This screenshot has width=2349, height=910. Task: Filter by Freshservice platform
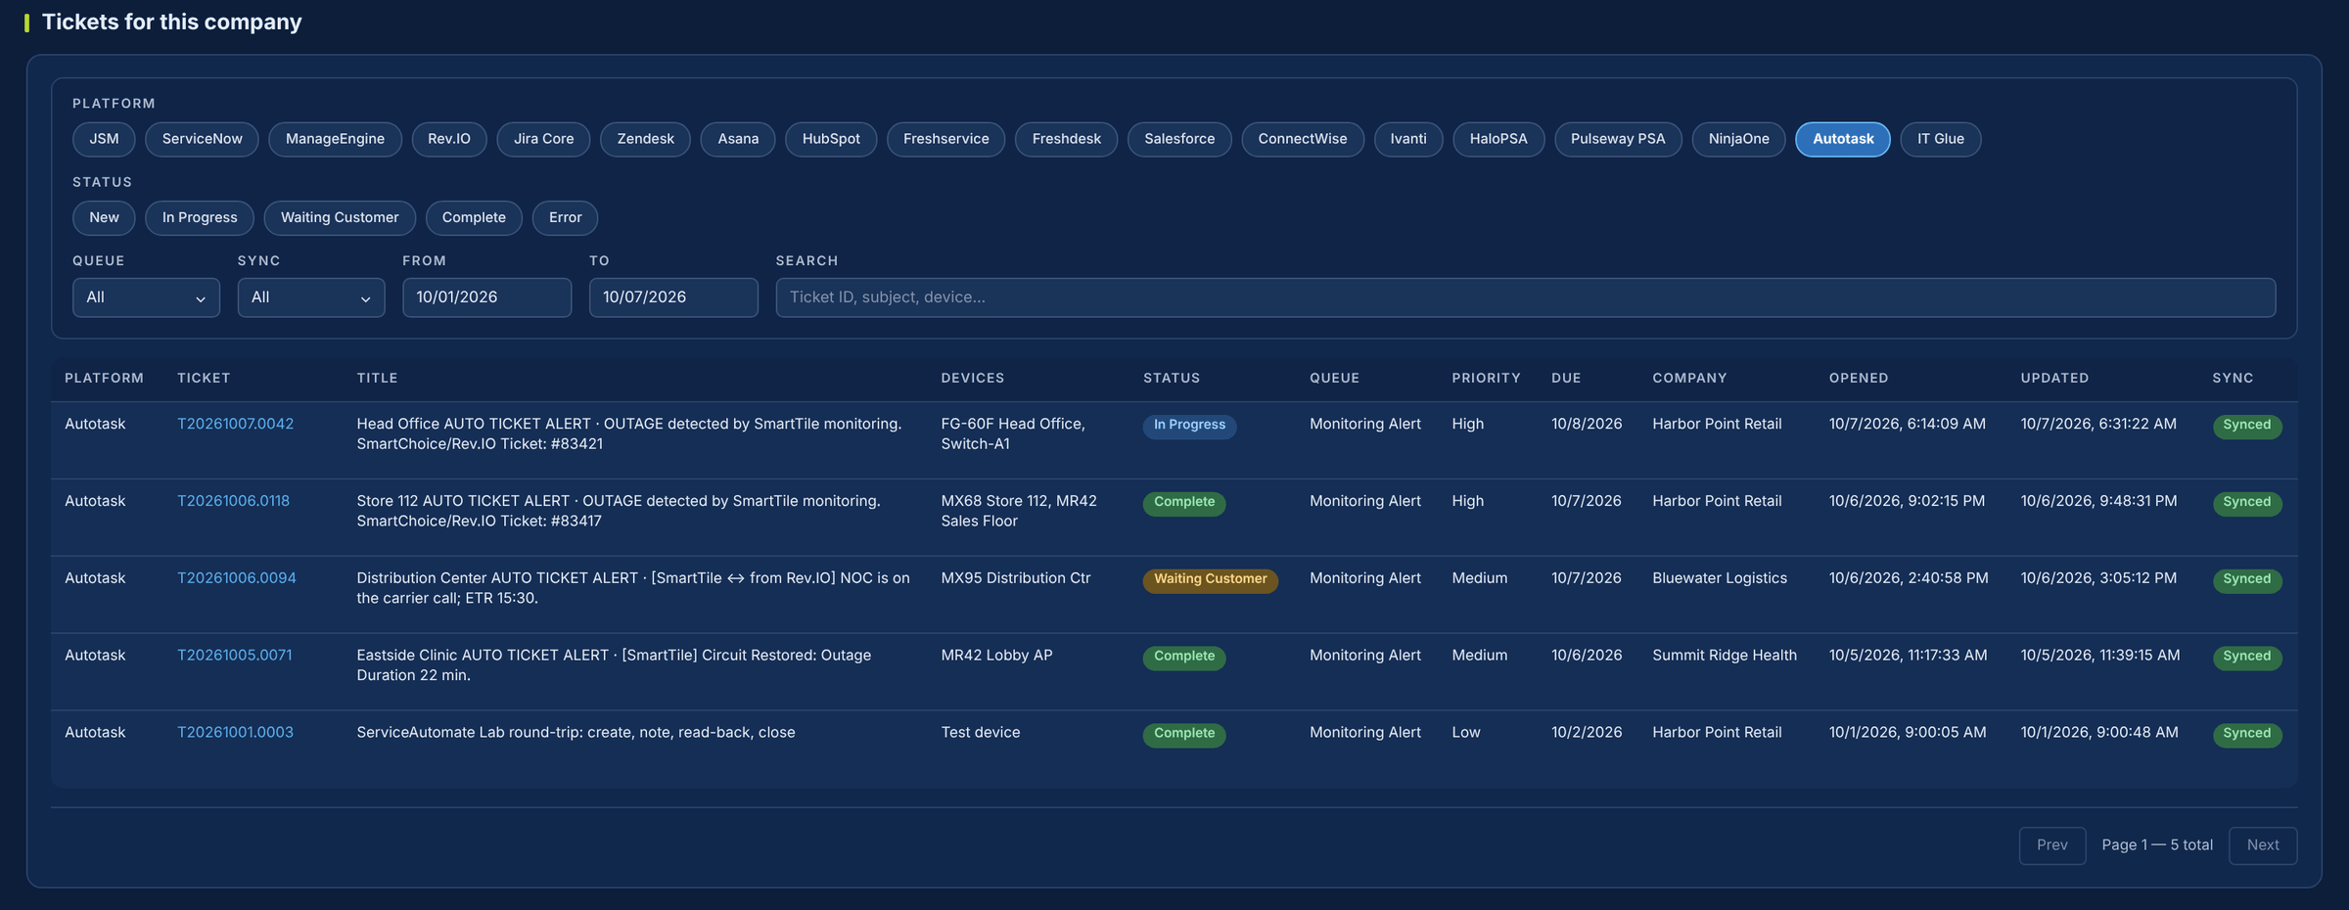tap(945, 139)
